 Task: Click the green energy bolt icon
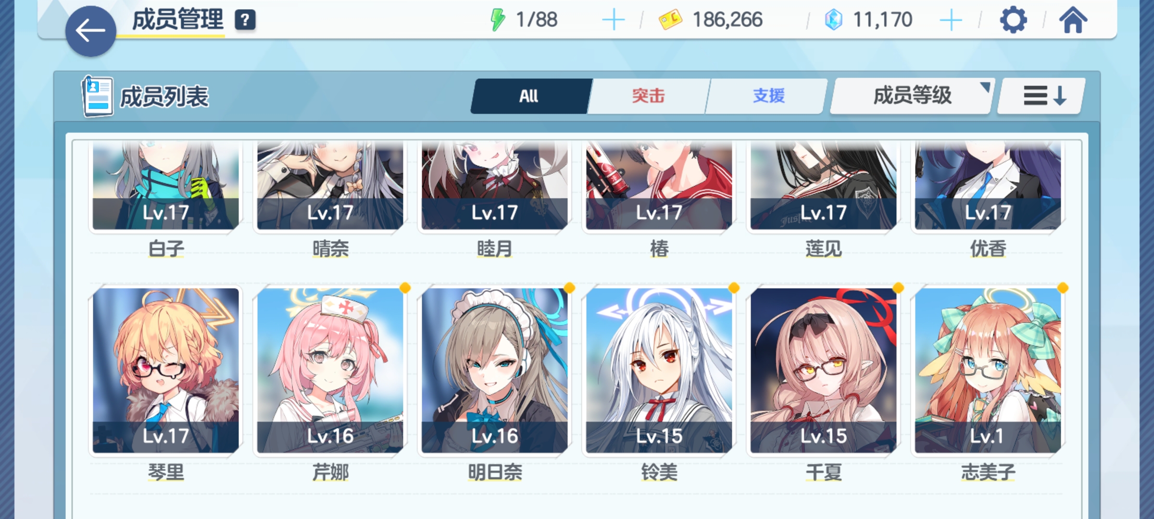(498, 20)
